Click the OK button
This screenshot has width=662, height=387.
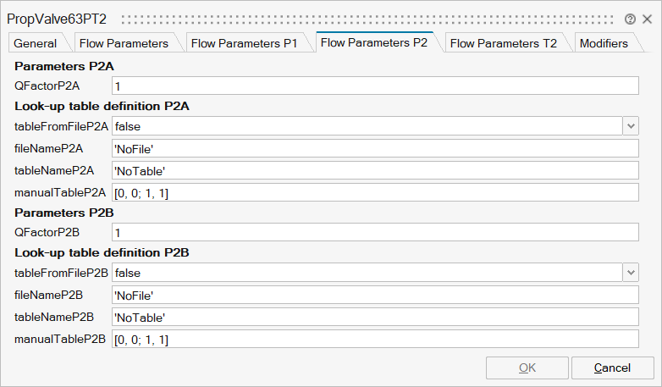click(527, 368)
